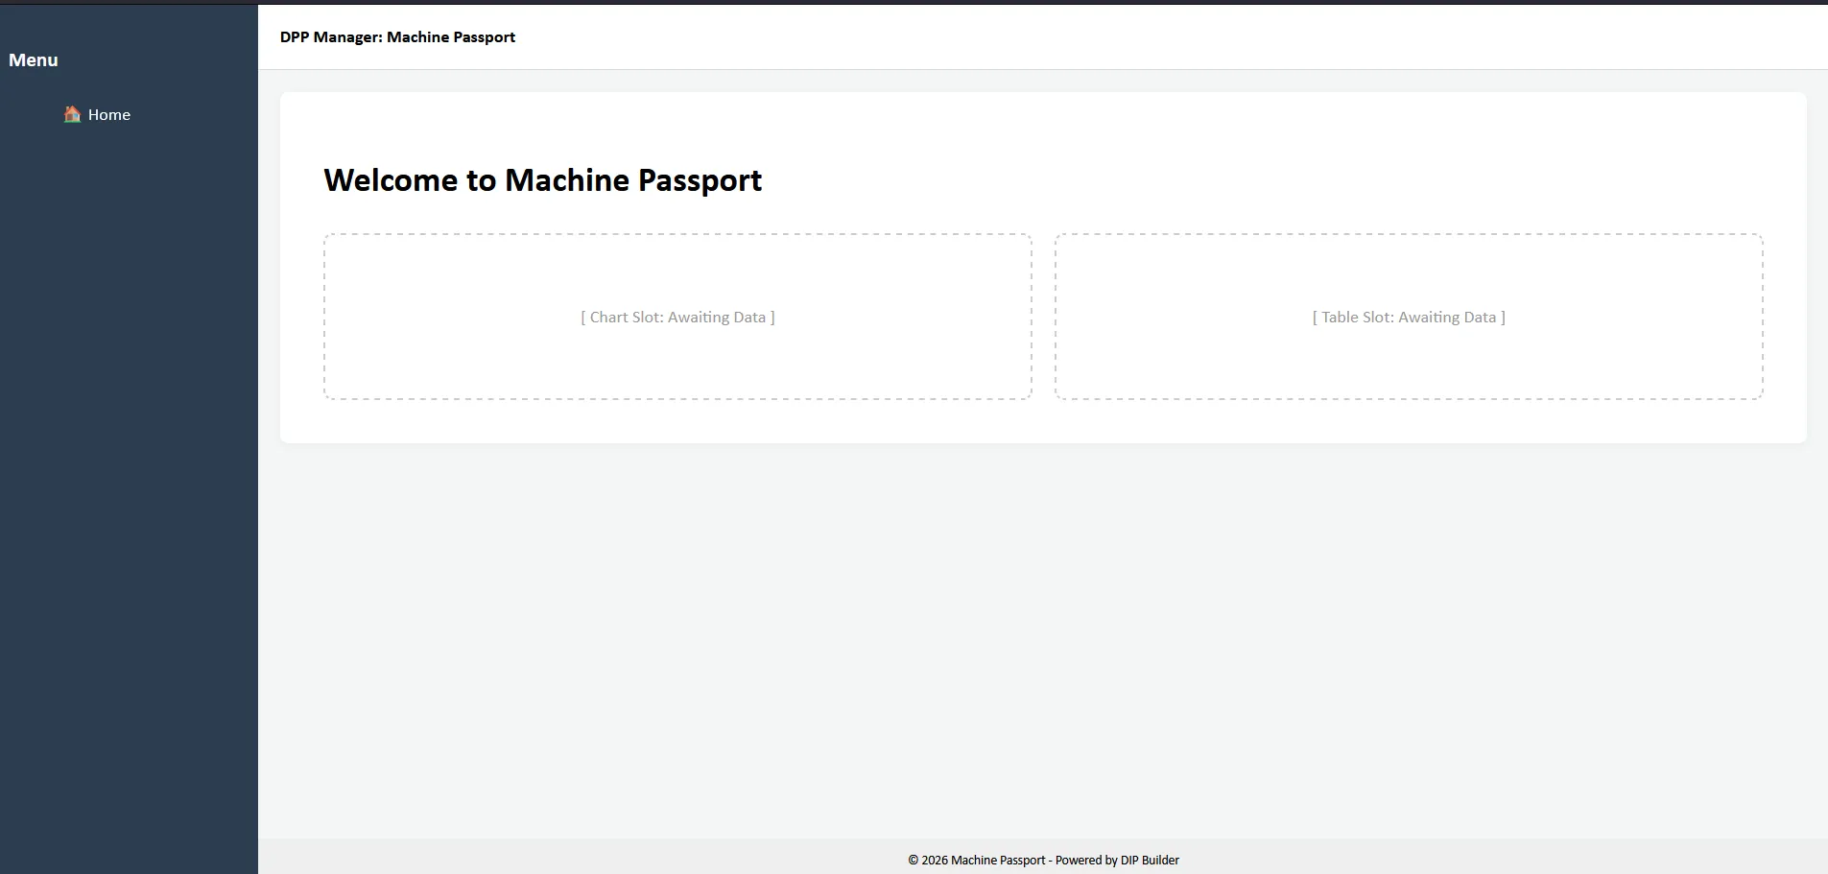The width and height of the screenshot is (1828, 874).
Task: Click the Powered by DIP Builder footer text
Action: pos(1117,860)
